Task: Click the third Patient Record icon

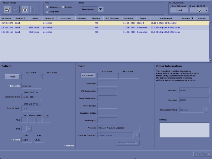Action: pos(25,9)
